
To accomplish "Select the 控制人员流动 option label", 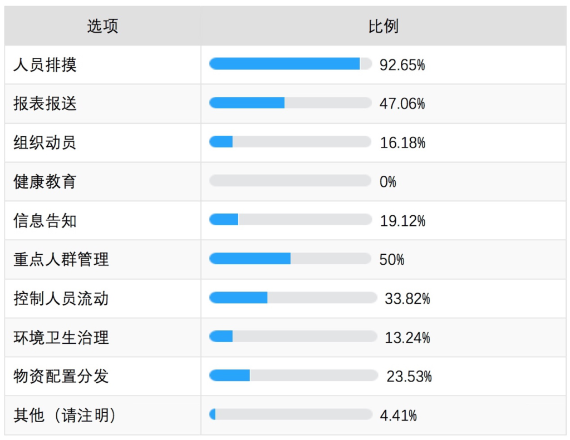I will [61, 298].
